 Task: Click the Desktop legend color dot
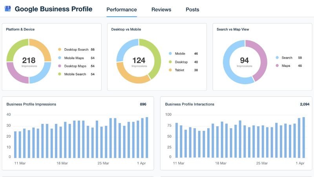coord(170,62)
